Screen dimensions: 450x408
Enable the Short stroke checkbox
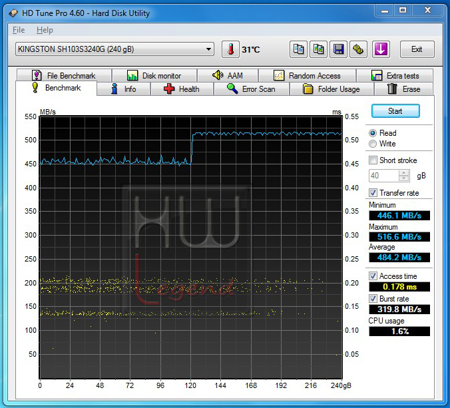click(x=373, y=160)
